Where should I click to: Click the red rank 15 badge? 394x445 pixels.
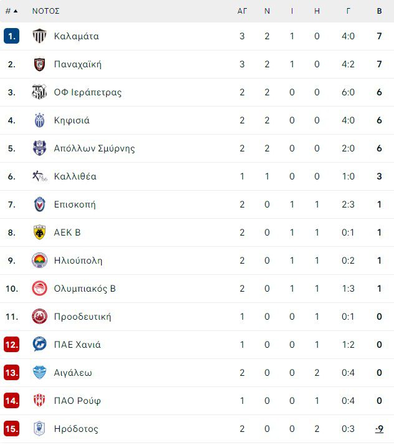11,429
